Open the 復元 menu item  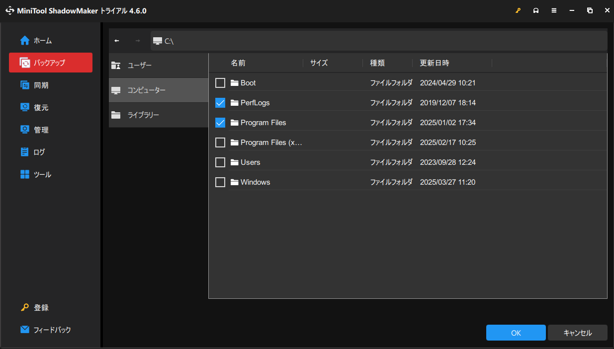(x=51, y=107)
